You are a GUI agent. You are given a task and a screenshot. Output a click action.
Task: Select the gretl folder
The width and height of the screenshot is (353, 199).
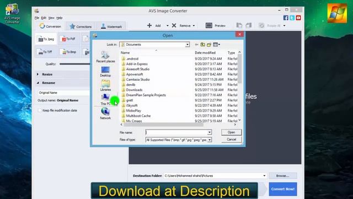[x=130, y=100]
